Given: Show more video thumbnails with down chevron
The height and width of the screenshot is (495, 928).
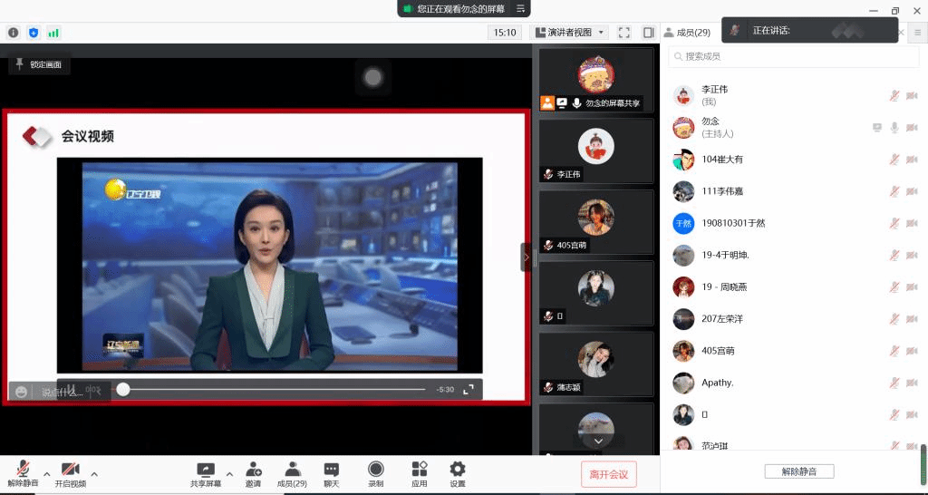Looking at the screenshot, I should coord(598,442).
